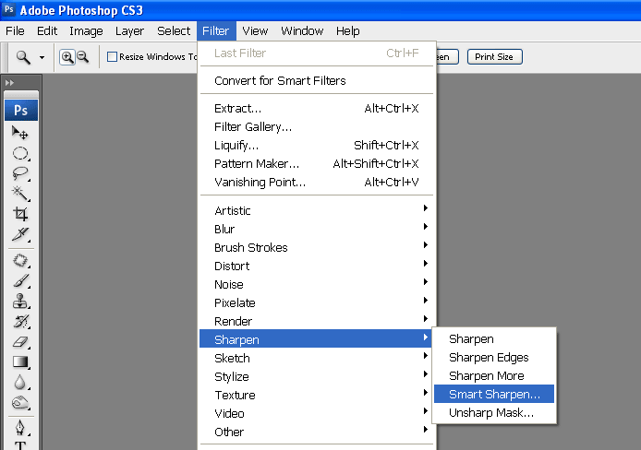641x450 pixels.
Task: Expand the Brush Strokes submenu
Action: coord(316,248)
